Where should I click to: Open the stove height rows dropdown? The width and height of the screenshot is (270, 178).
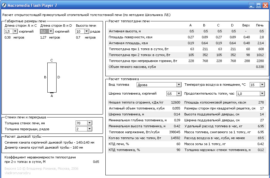click(x=87, y=31)
